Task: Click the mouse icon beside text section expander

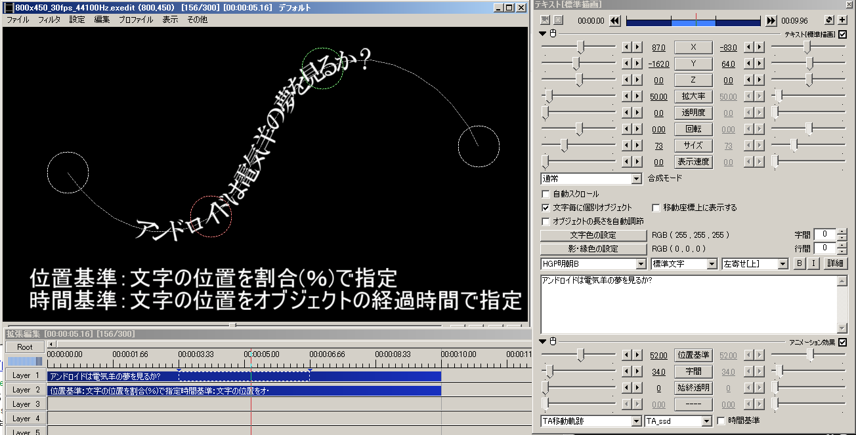Action: pos(553,34)
